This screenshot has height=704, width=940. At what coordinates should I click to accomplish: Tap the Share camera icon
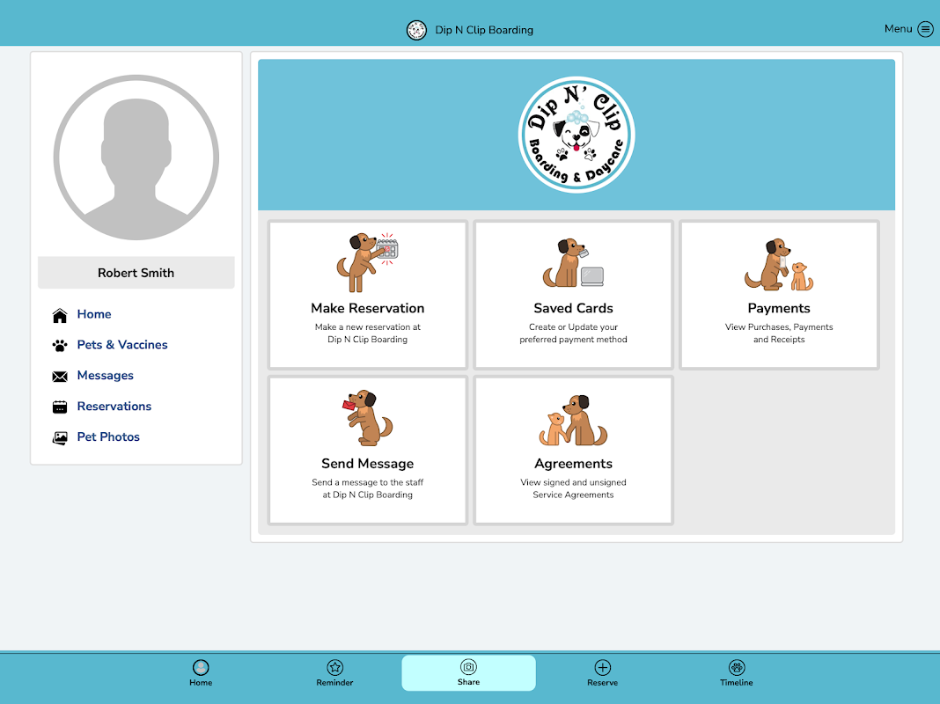468,667
